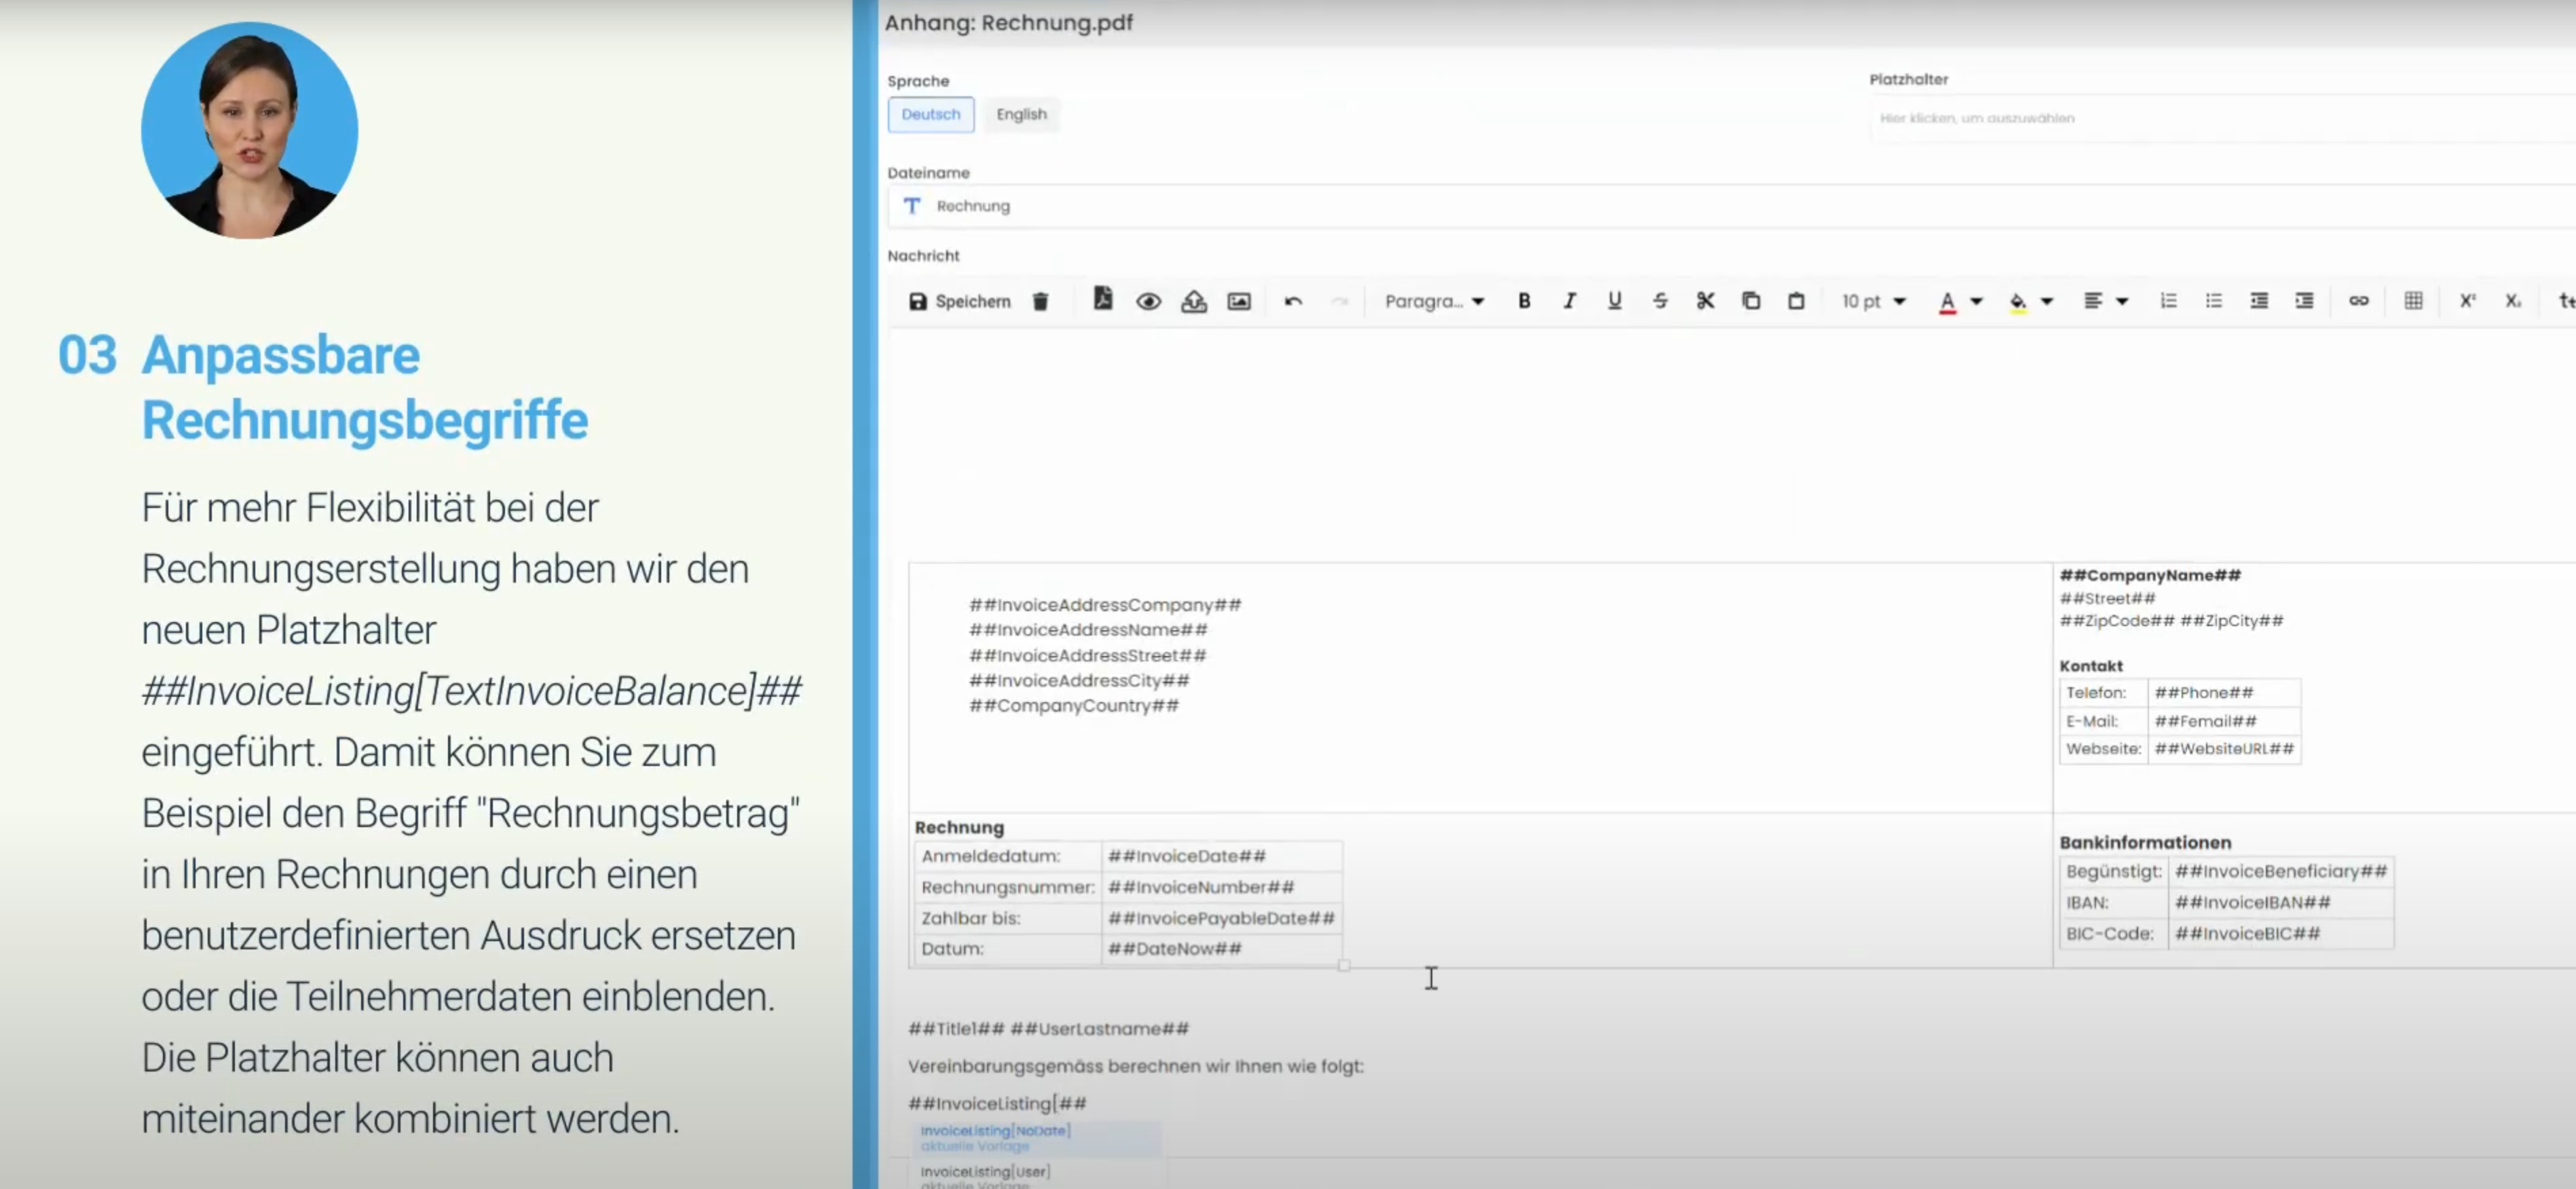Click the trash delete icon
The width and height of the screenshot is (2576, 1189).
coord(1040,301)
